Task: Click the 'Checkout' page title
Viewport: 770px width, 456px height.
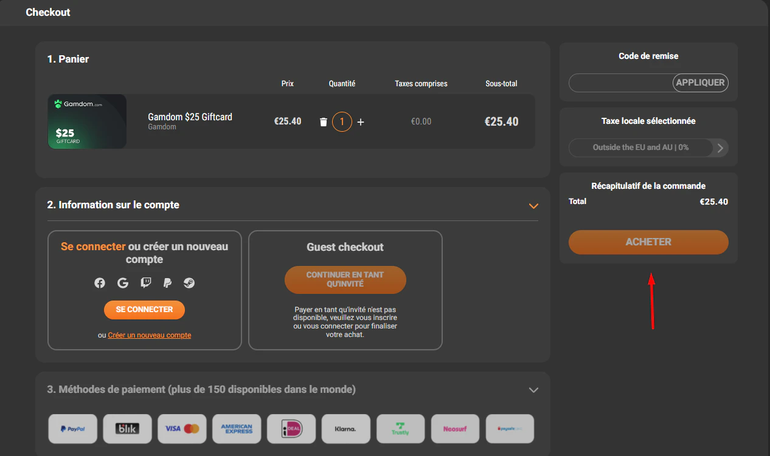Action: [48, 12]
